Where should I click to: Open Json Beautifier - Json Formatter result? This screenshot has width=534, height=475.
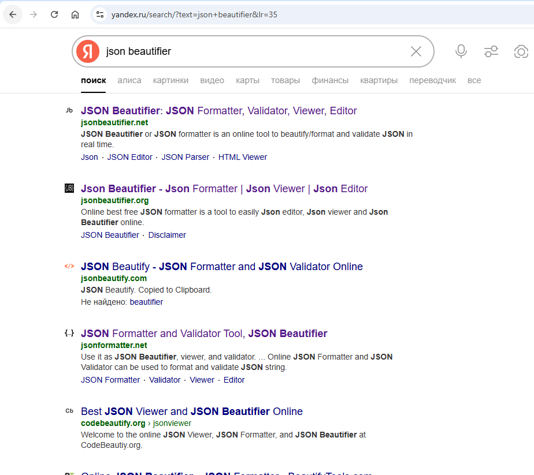pos(224,189)
